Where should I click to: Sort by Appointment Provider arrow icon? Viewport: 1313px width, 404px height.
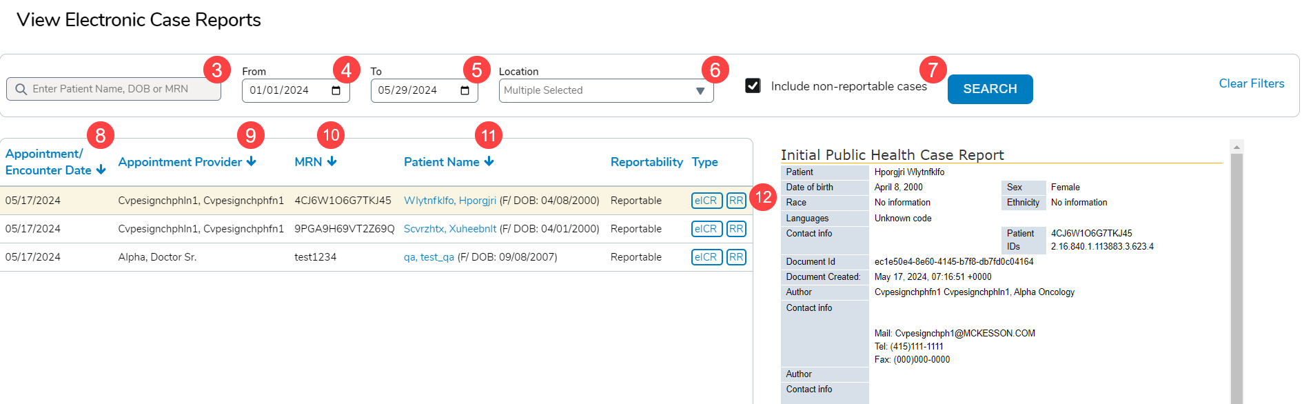252,161
